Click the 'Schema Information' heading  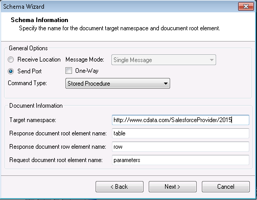point(39,20)
